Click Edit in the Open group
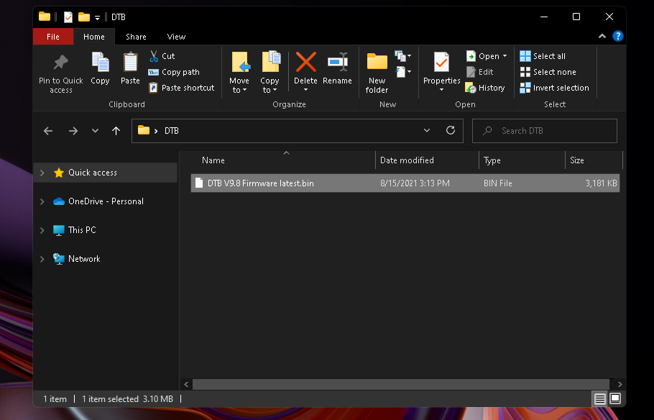Image resolution: width=654 pixels, height=420 pixels. (x=480, y=72)
